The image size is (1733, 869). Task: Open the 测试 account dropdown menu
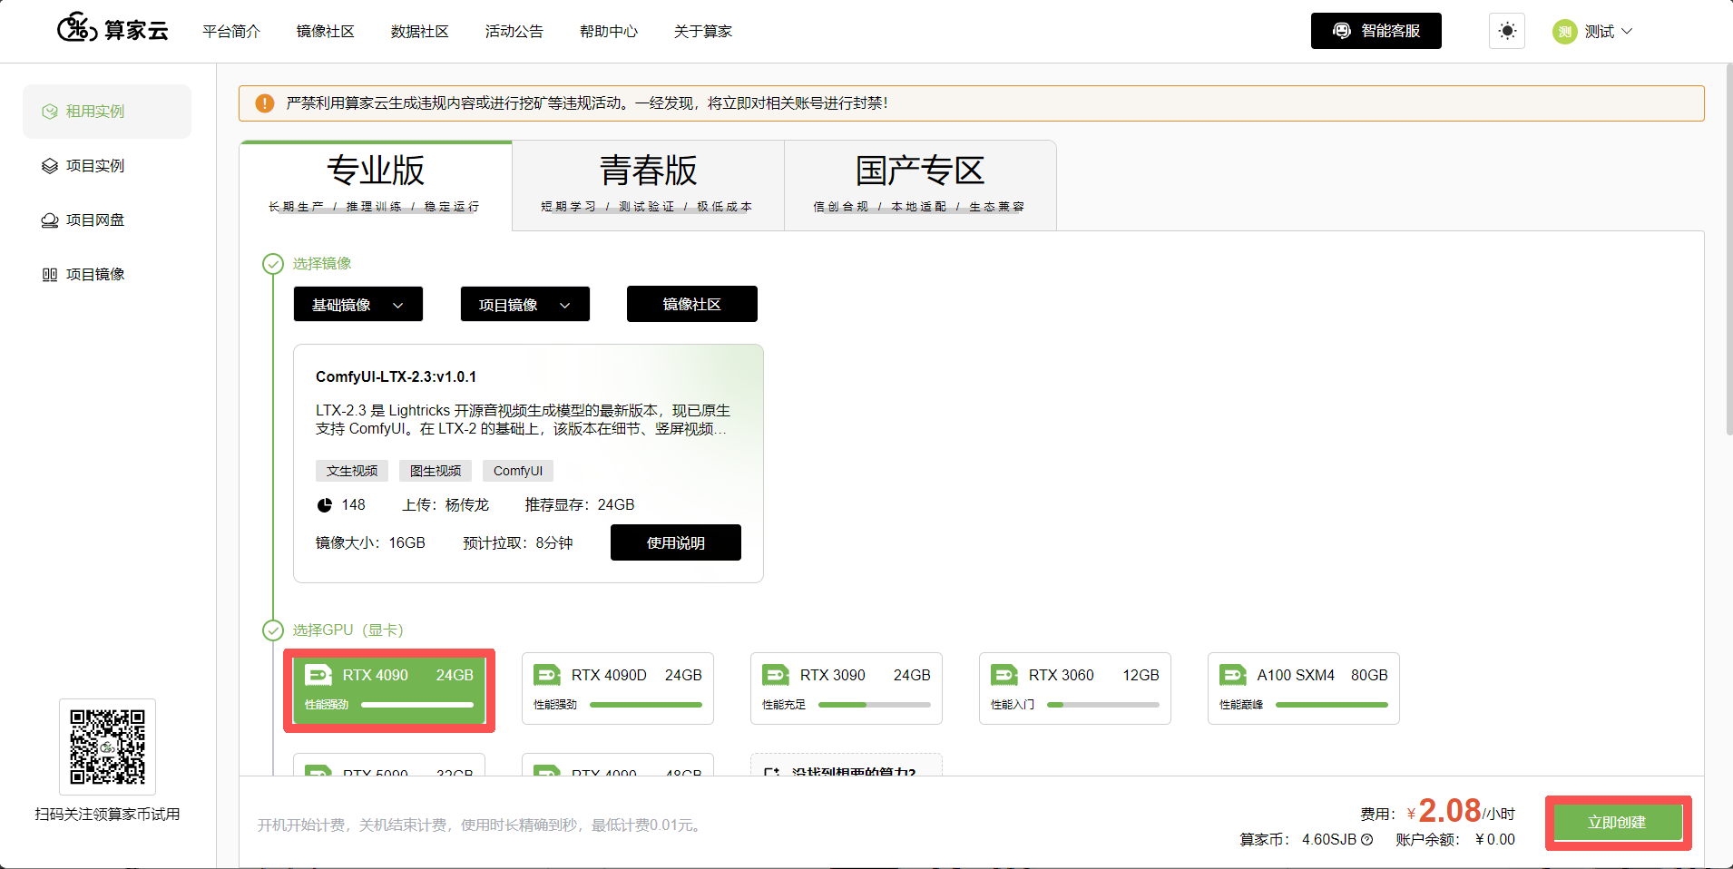coord(1593,32)
